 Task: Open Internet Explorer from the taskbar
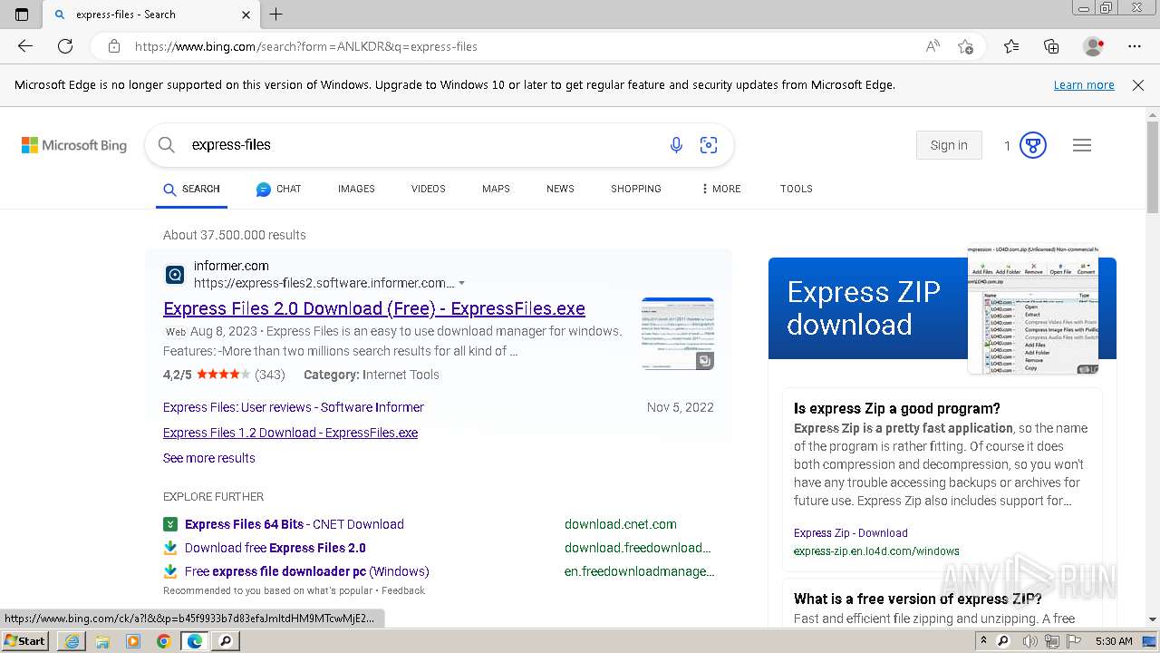pyautogui.click(x=72, y=641)
